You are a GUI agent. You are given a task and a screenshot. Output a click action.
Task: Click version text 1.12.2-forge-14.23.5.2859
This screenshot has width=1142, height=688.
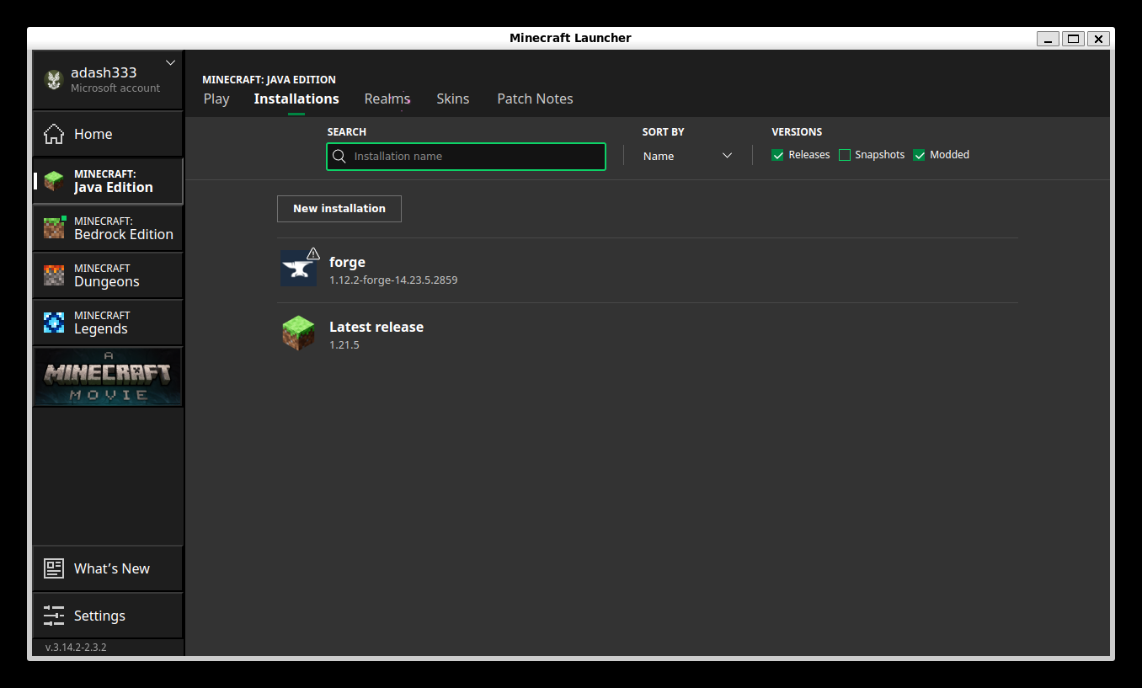(x=393, y=280)
